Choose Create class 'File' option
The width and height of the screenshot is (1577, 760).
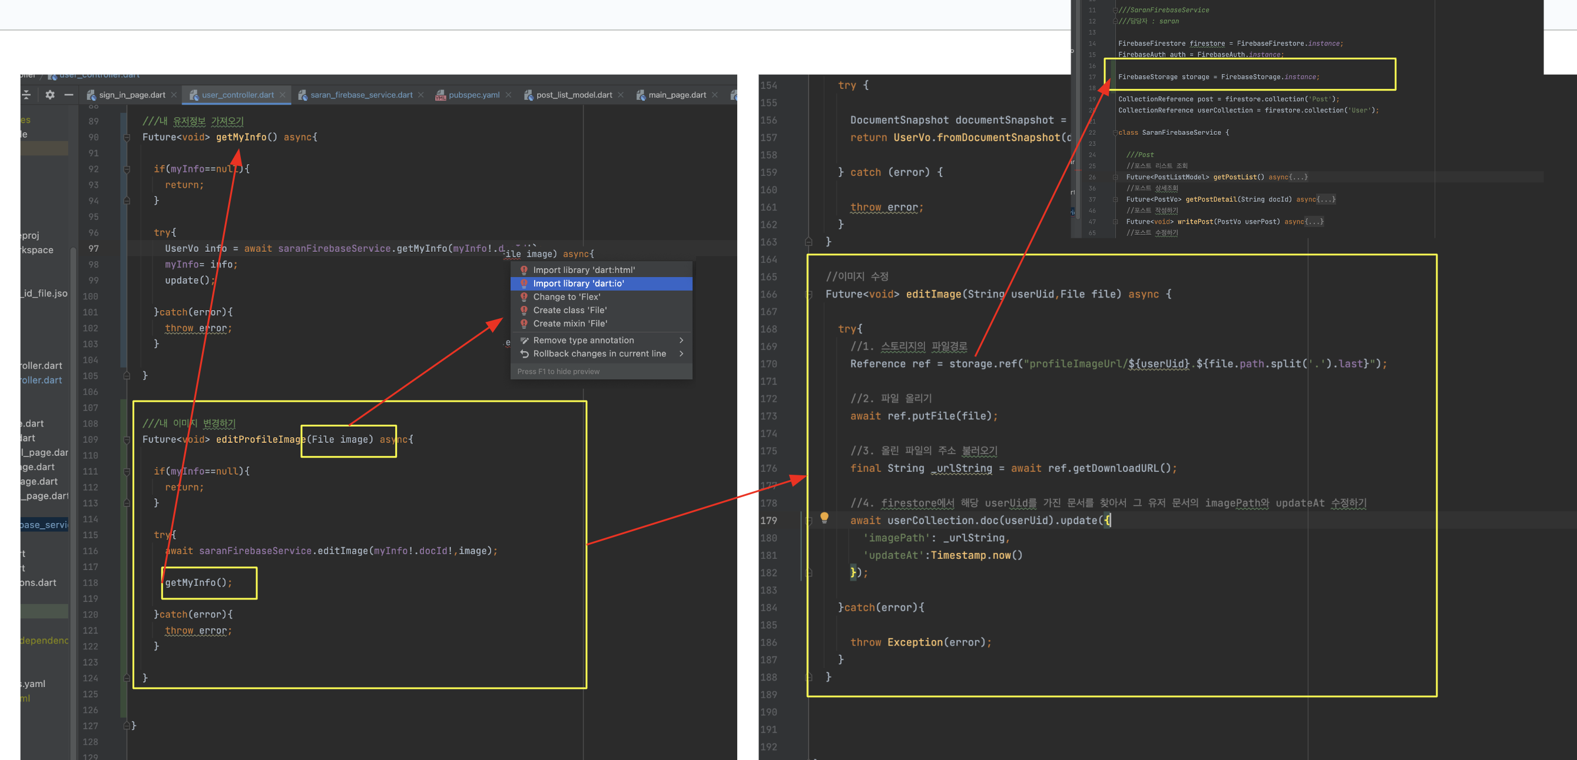coord(569,310)
